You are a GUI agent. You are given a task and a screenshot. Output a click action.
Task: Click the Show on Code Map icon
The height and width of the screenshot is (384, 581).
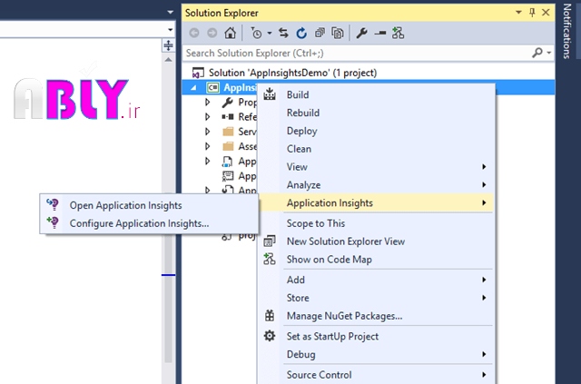(270, 259)
